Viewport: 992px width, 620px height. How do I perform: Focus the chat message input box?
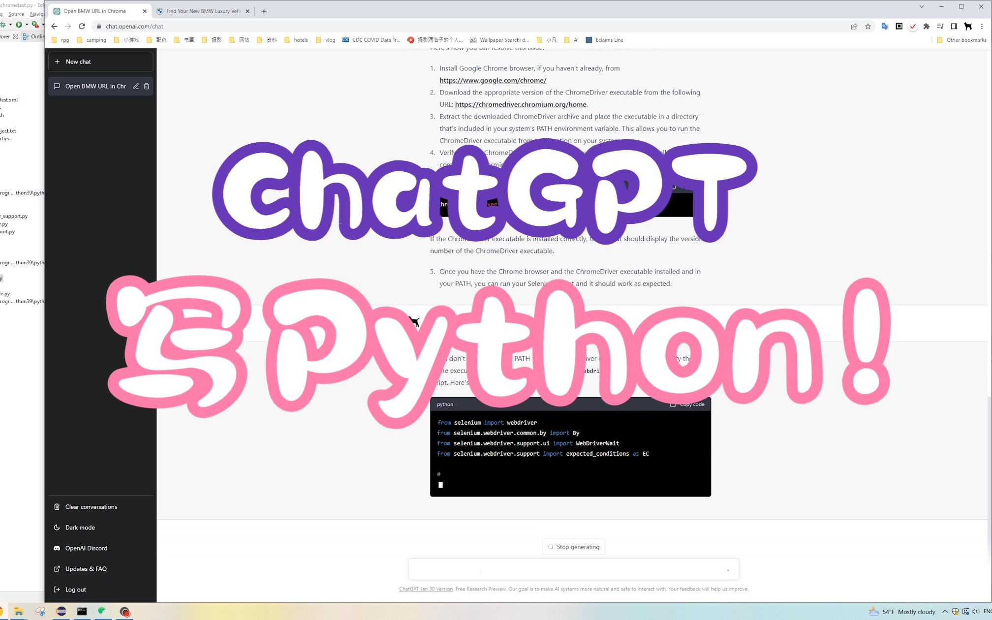(574, 570)
